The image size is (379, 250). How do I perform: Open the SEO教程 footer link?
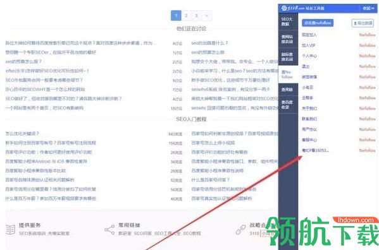tap(192, 234)
